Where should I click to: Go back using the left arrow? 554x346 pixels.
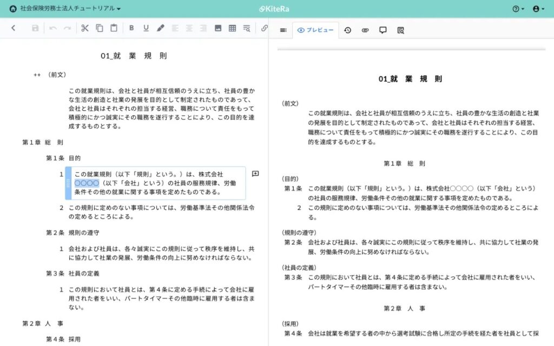point(14,28)
